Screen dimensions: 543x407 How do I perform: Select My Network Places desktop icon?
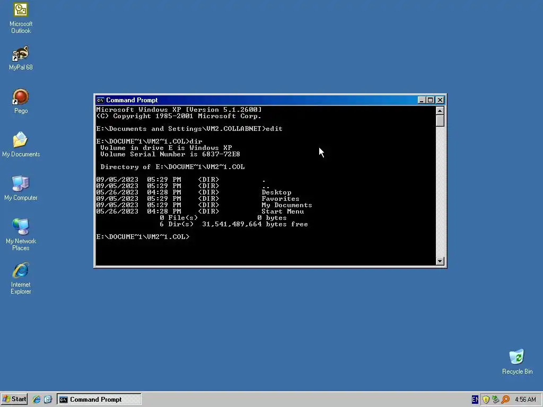[x=21, y=234]
